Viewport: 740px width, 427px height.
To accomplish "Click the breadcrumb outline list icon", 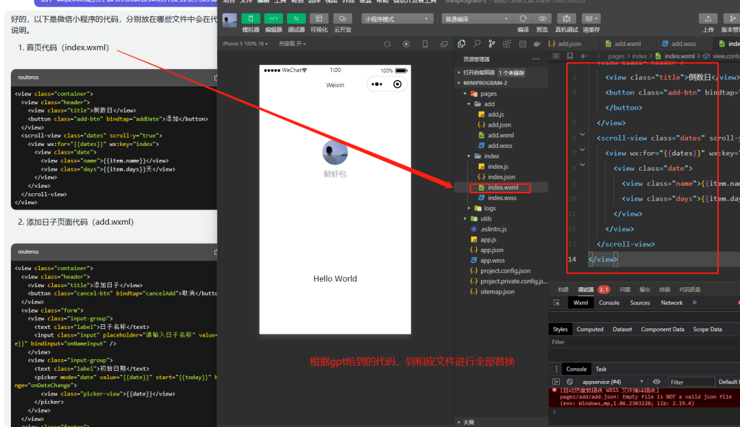I will pos(556,56).
